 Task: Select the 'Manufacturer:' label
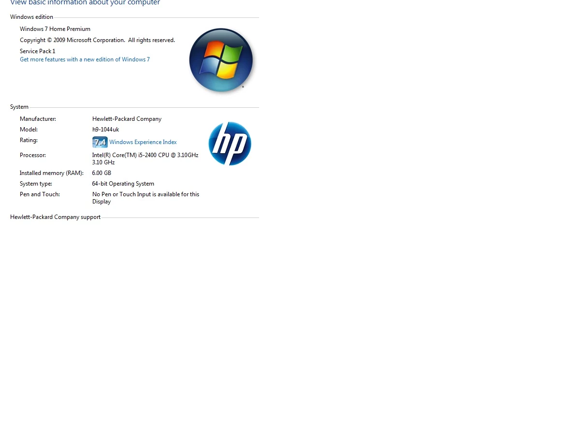(38, 119)
